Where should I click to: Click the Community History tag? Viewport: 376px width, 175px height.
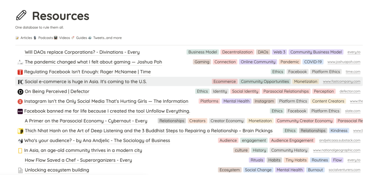(289, 151)
